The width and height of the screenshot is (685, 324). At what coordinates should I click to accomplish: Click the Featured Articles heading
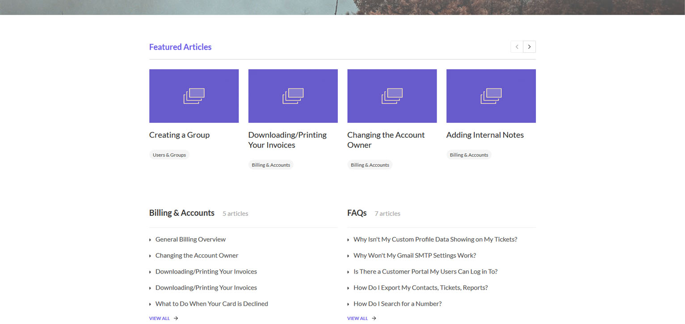pyautogui.click(x=180, y=47)
